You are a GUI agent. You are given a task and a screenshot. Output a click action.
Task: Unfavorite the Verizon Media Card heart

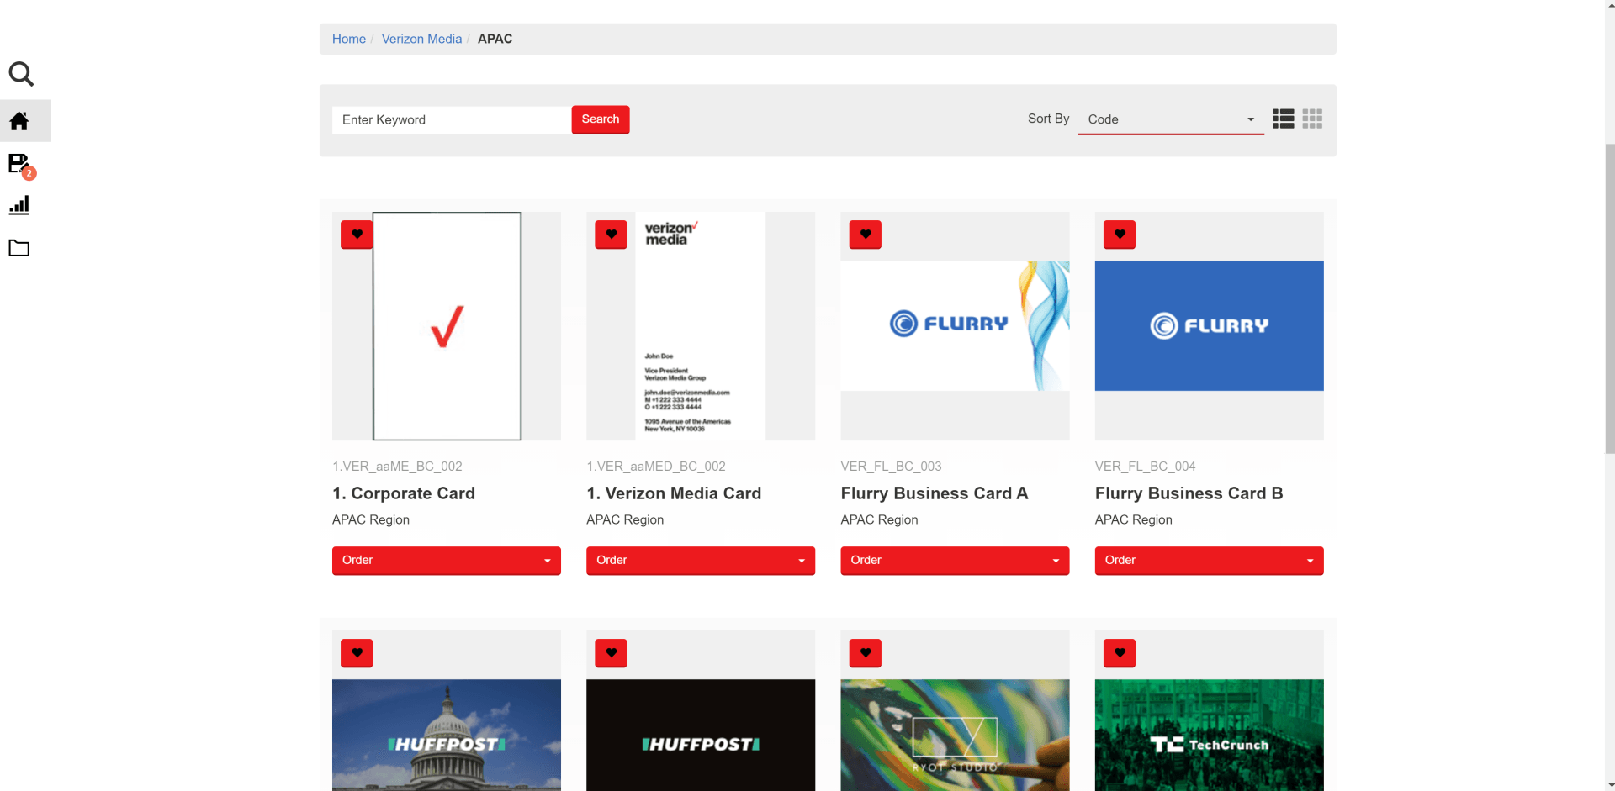tap(611, 235)
